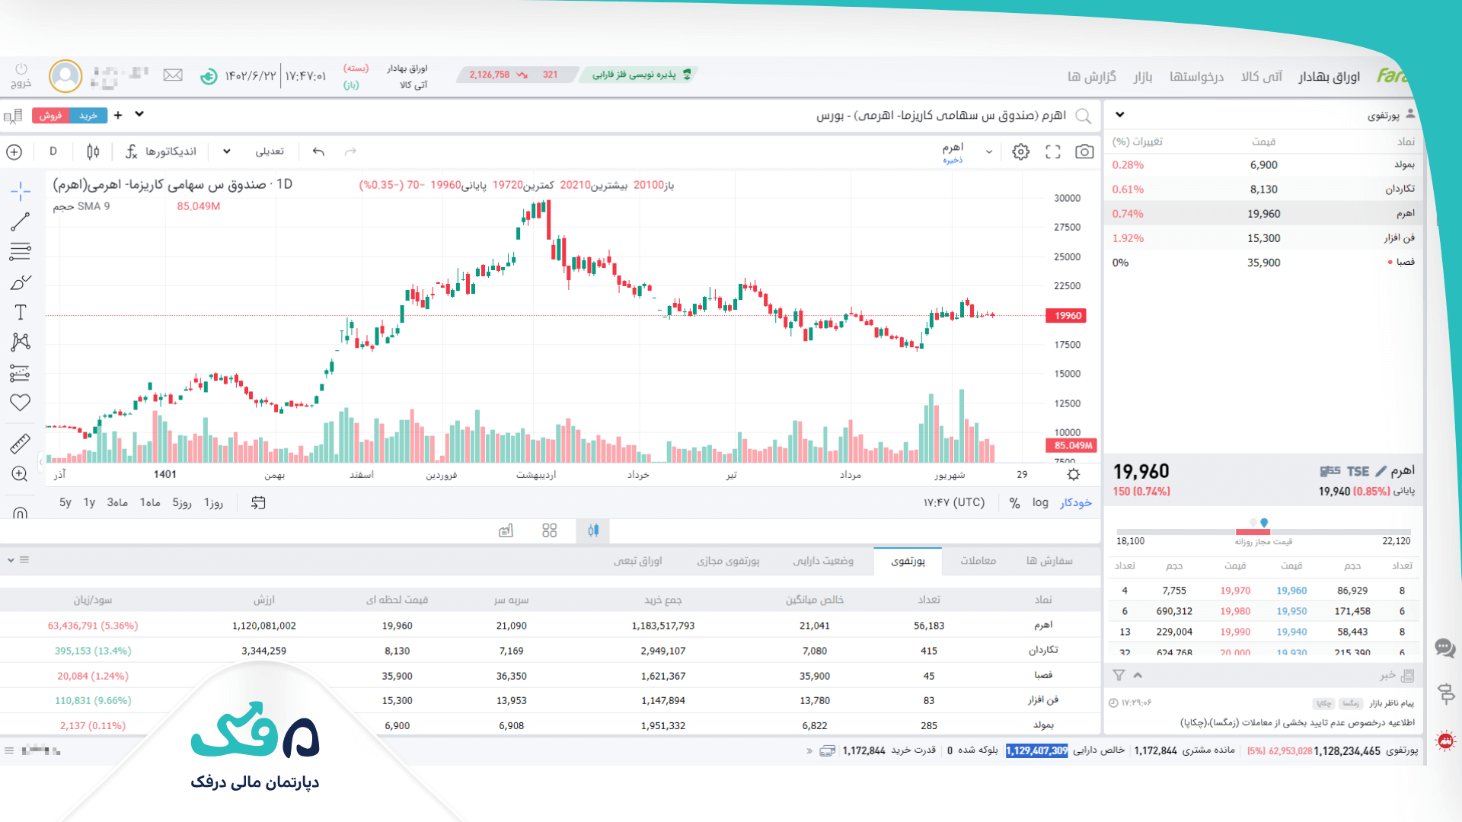Screen dimensions: 1462x822
Task: Undo the last chart action
Action: click(x=318, y=151)
